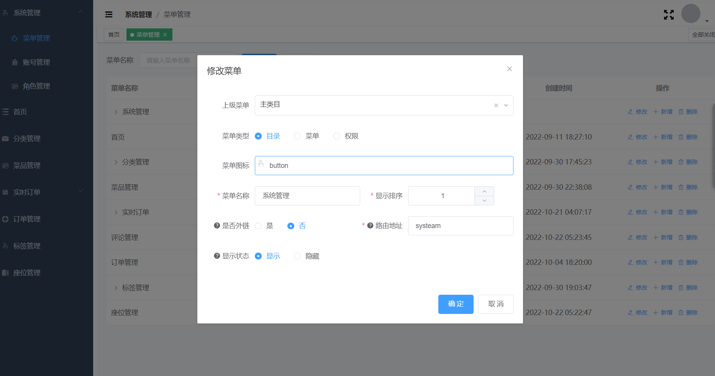
Task: Click the page vertical scrollbar
Action: 713,146
